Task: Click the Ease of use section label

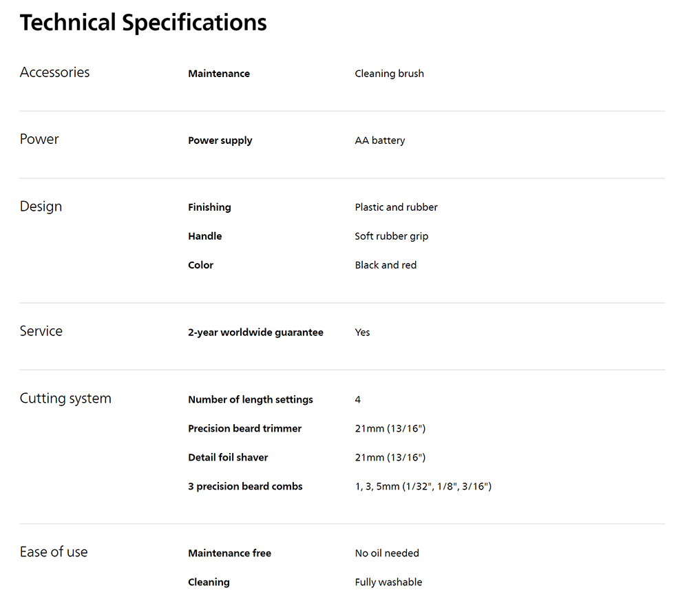Action: pos(54,551)
